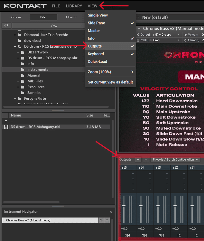Image resolution: width=204 pixels, height=241 pixels.
Task: Click Set current view as default
Action: (110, 82)
